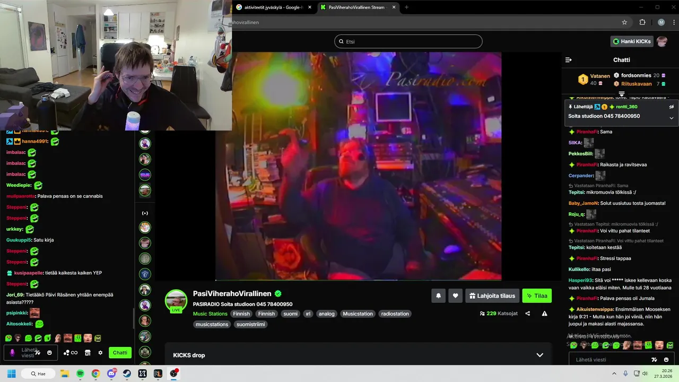Click the green Tilaa subscribe button
Screen dimensions: 679x382
pyautogui.click(x=537, y=296)
